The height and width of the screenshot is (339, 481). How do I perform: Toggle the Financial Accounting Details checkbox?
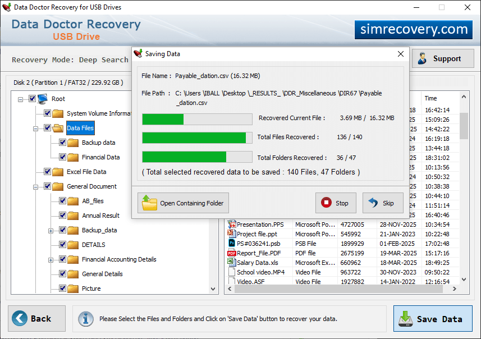[62, 259]
